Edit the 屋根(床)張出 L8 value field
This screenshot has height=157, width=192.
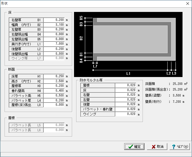click(54, 105)
